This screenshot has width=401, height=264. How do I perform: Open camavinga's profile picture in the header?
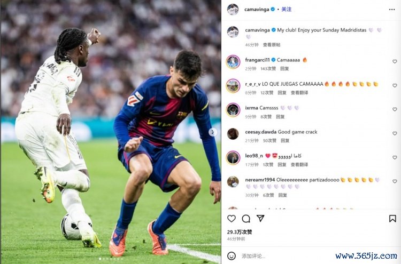pyautogui.click(x=233, y=10)
